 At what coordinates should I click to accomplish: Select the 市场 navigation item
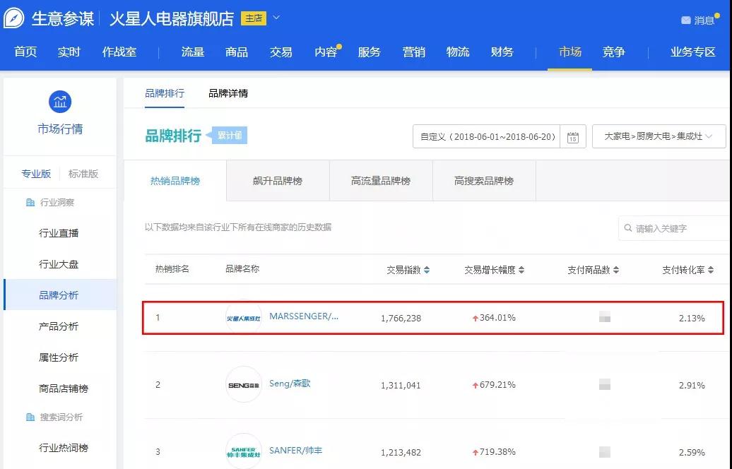pos(570,52)
